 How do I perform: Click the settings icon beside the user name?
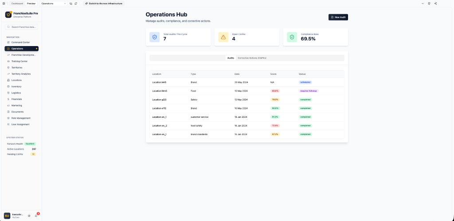tap(29, 216)
